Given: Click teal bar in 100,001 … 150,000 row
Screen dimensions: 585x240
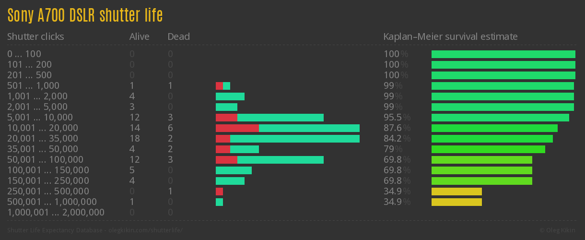Looking at the screenshot, I should (x=234, y=170).
